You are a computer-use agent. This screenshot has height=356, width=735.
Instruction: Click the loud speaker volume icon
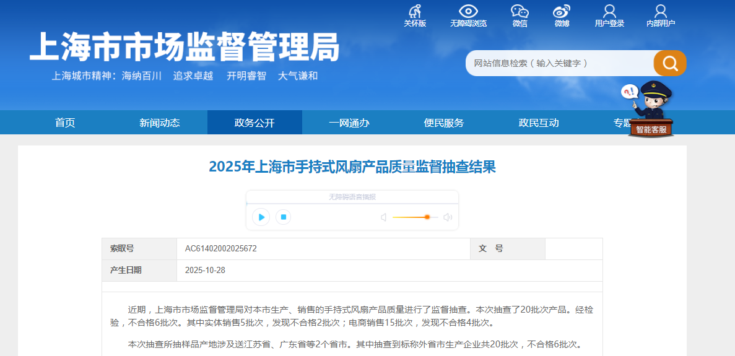pos(448,217)
